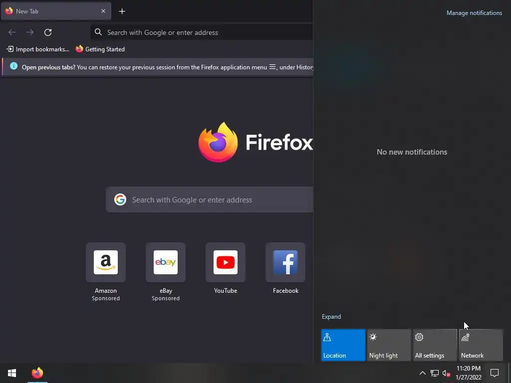Open the taskbar clock and date
The height and width of the screenshot is (383, 511).
(x=469, y=373)
